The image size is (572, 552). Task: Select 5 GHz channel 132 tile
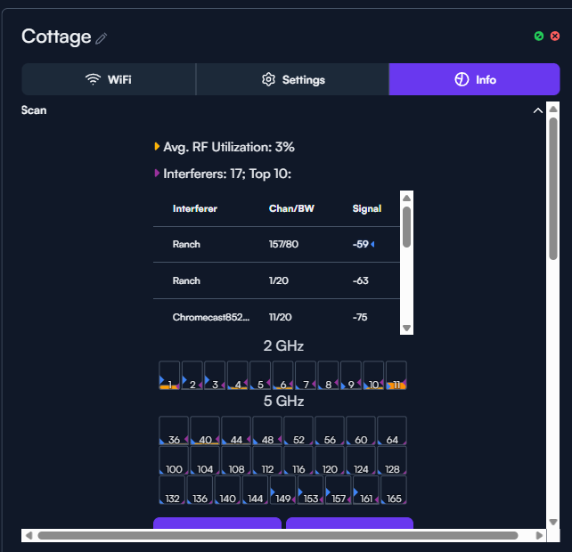click(172, 490)
